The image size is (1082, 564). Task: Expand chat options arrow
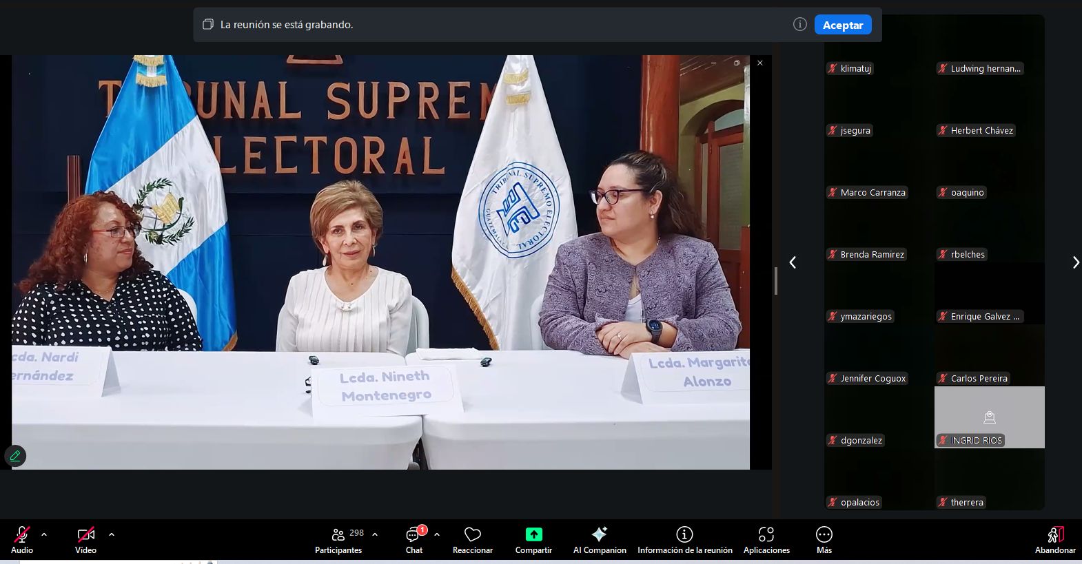tap(437, 534)
